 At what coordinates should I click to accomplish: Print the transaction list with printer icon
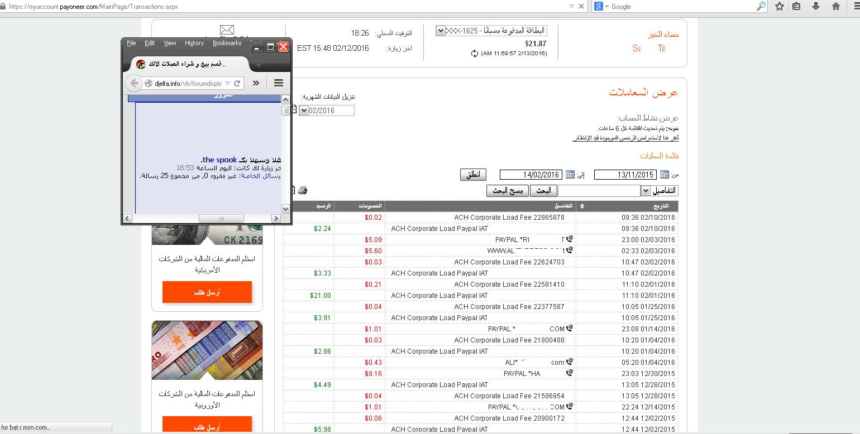click(303, 191)
